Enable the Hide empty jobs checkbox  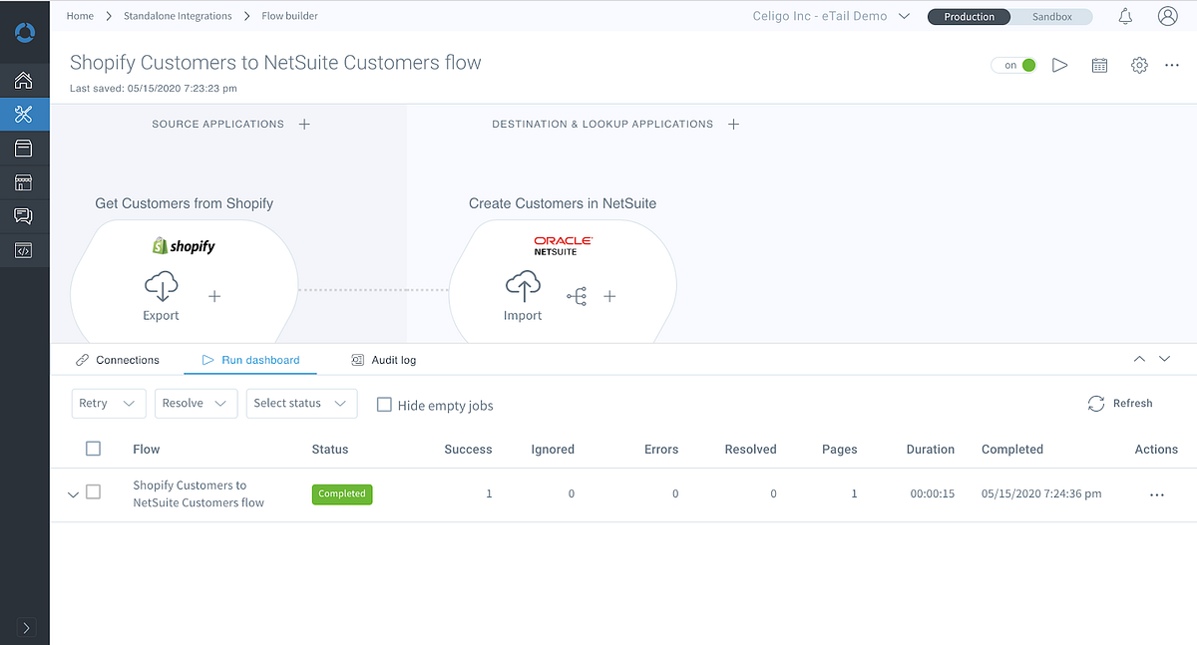click(x=384, y=405)
